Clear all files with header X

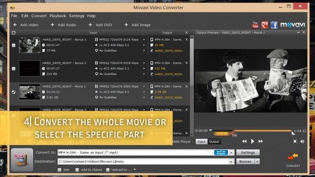pyautogui.click(x=187, y=32)
